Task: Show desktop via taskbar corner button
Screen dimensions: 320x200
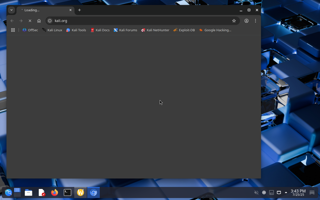Action: tap(312, 192)
